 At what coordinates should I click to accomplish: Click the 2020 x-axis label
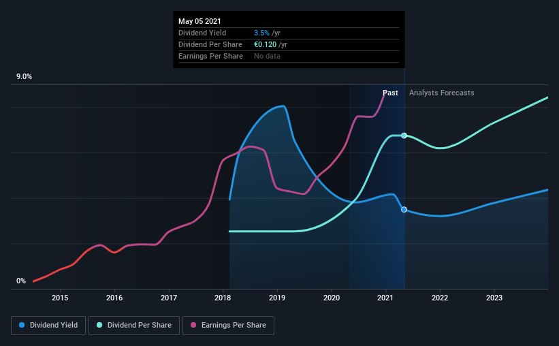click(332, 298)
